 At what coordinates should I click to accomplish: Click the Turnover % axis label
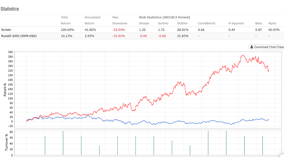pos(7,142)
